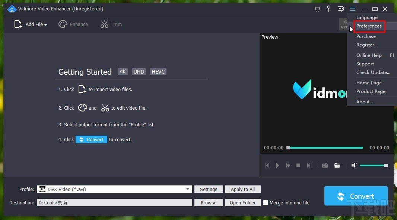397x220 pixels.
Task: Open the feedback chat bubble icon
Action: [341, 9]
